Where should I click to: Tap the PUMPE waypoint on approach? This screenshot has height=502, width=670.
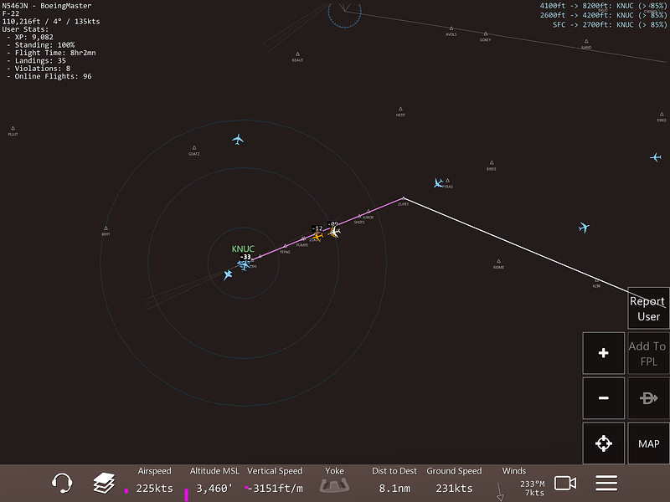point(303,239)
